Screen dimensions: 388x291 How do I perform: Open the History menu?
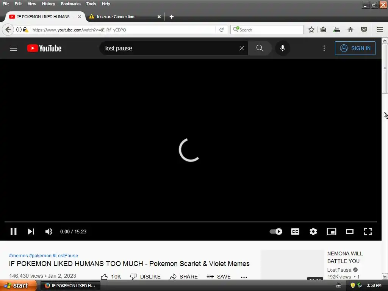tap(48, 4)
